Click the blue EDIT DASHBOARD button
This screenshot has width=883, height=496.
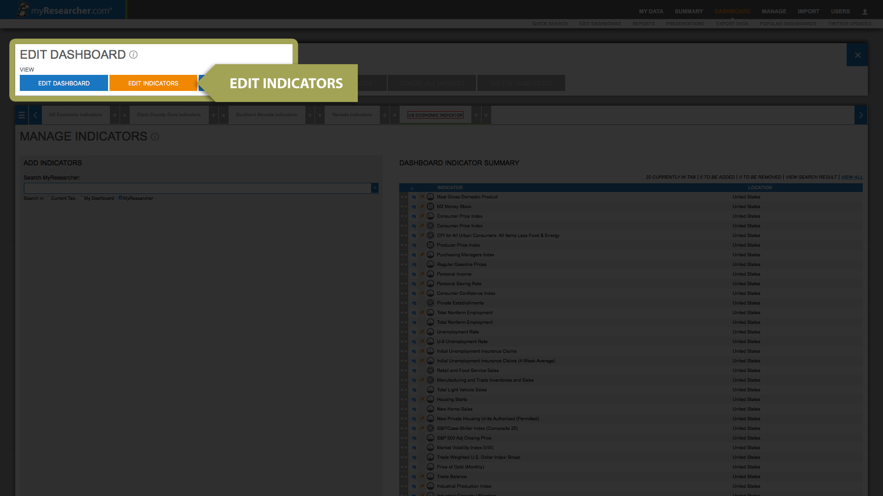click(x=64, y=83)
